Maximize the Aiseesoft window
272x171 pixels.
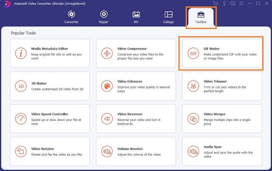[x=258, y=3]
